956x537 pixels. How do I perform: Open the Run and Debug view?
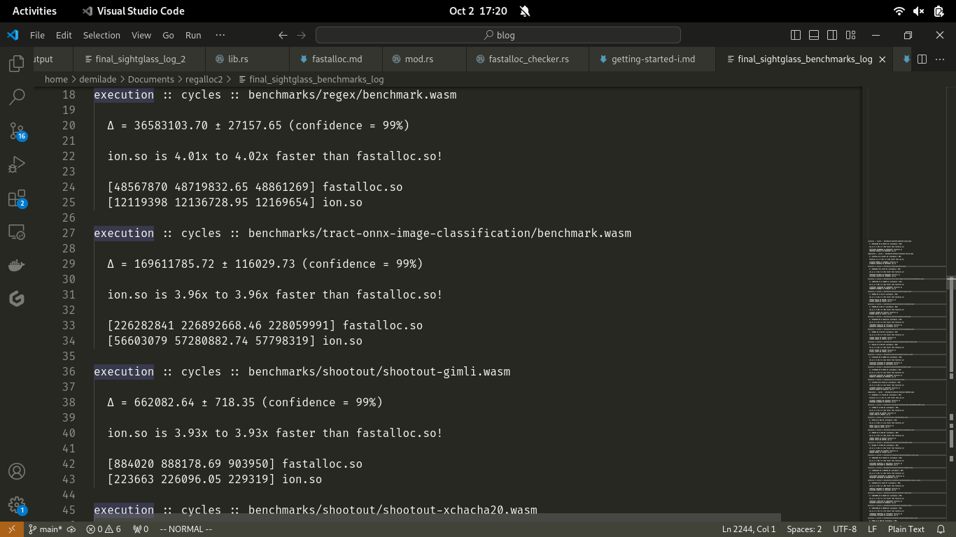tap(17, 165)
